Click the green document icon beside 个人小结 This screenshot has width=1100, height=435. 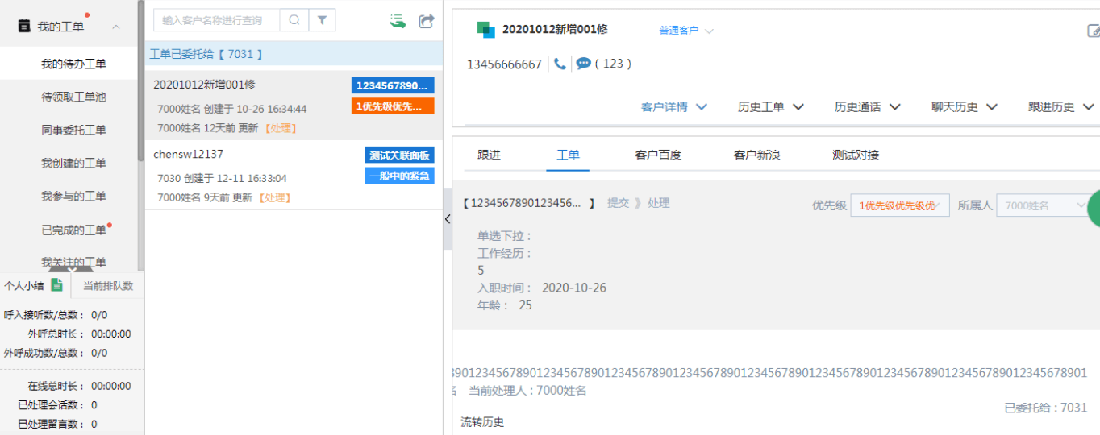point(56,284)
